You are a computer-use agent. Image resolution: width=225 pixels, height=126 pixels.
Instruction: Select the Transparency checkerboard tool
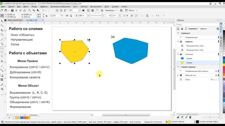click(x=2, y=80)
